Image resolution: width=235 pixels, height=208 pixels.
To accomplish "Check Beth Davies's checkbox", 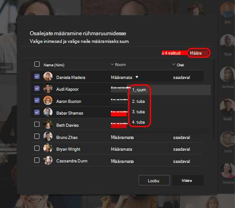I will click(37, 124).
